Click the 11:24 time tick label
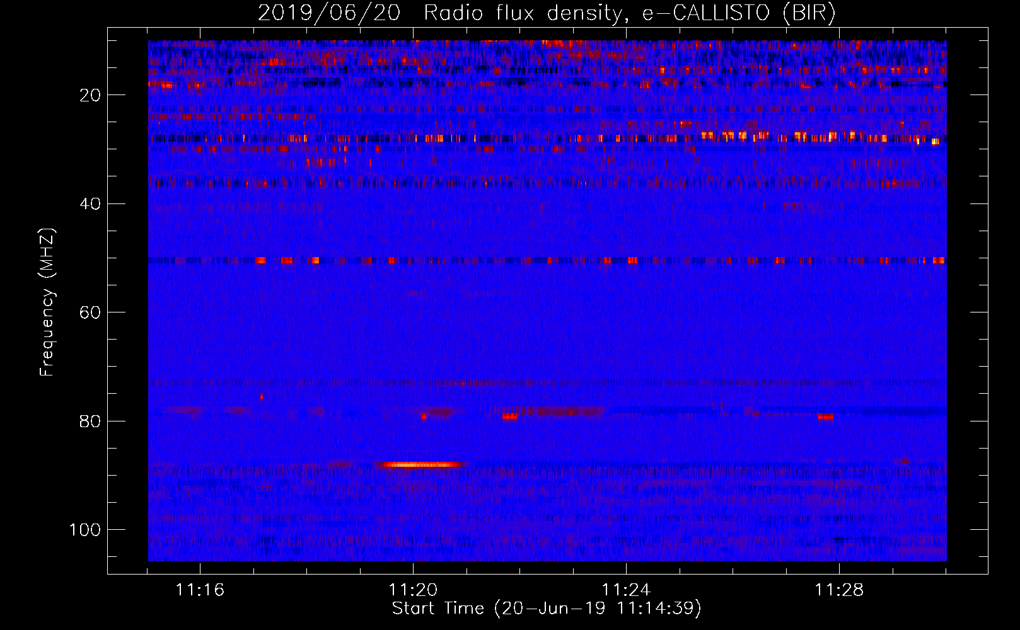 (x=626, y=590)
